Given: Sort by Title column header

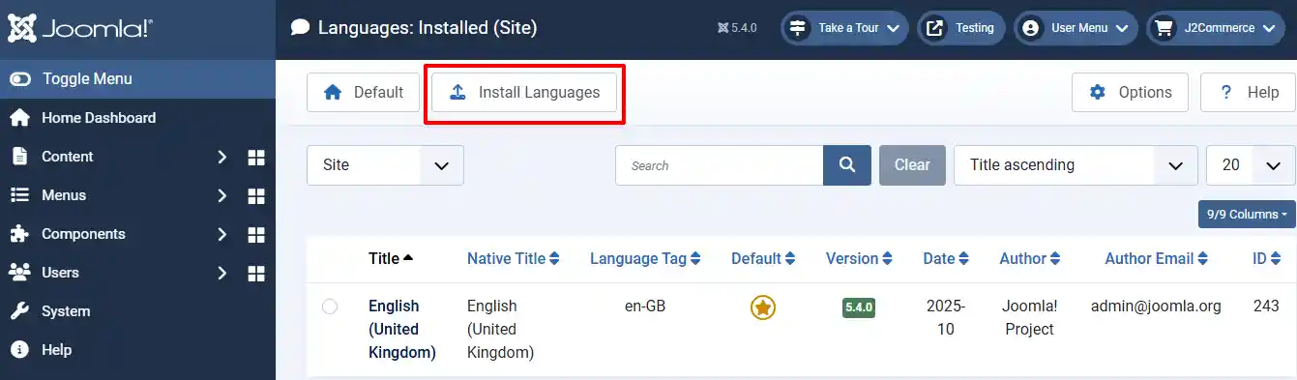Looking at the screenshot, I should [391, 259].
